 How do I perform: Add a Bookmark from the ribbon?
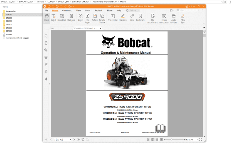[140, 18]
